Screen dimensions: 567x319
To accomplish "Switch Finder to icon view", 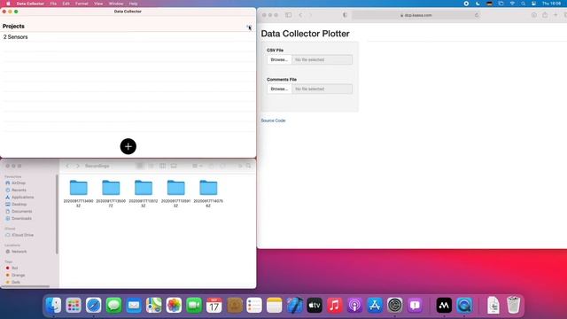I will 139,166.
